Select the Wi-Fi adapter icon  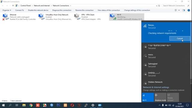113,17
